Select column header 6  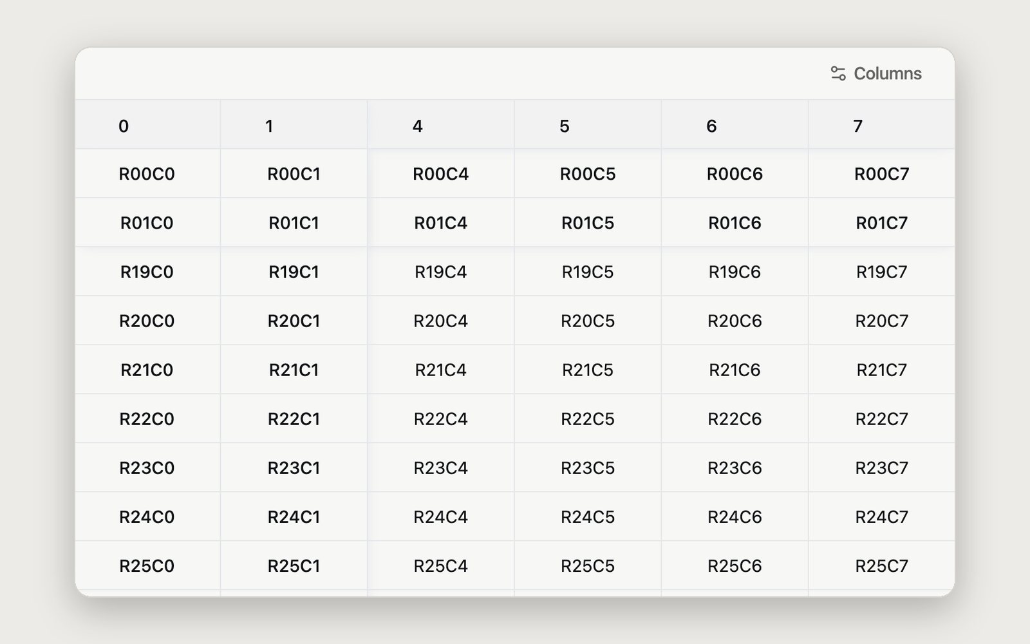[x=735, y=125]
